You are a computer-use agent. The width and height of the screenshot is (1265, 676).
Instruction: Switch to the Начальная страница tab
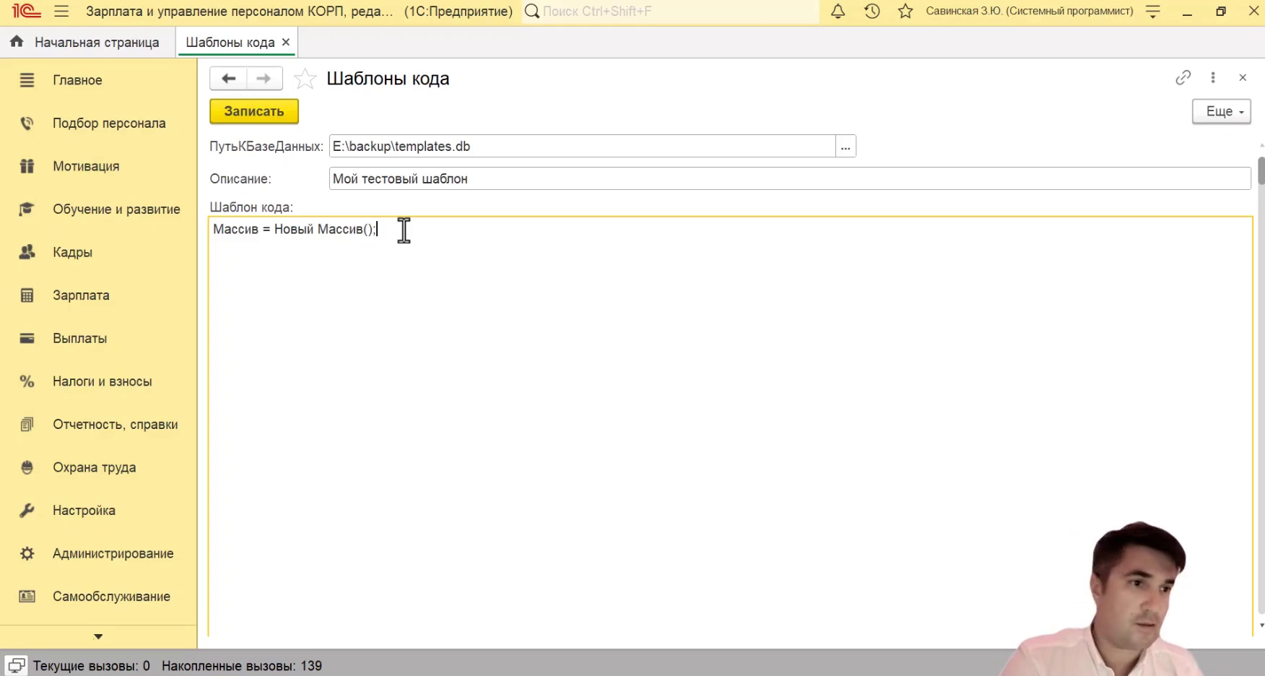pos(88,42)
